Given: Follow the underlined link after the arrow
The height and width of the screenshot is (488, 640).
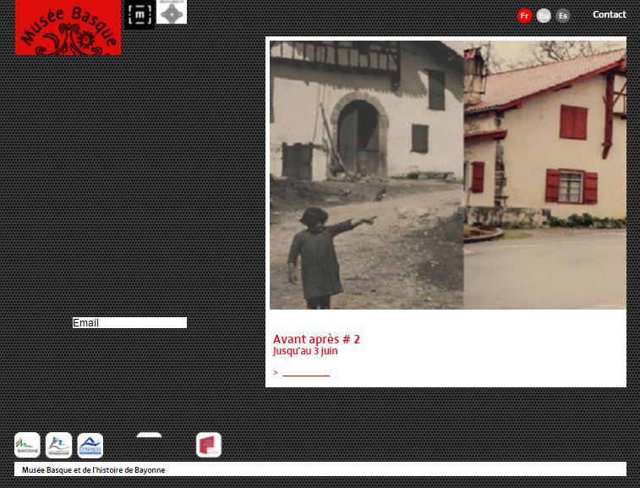Looking at the screenshot, I should pos(306,373).
